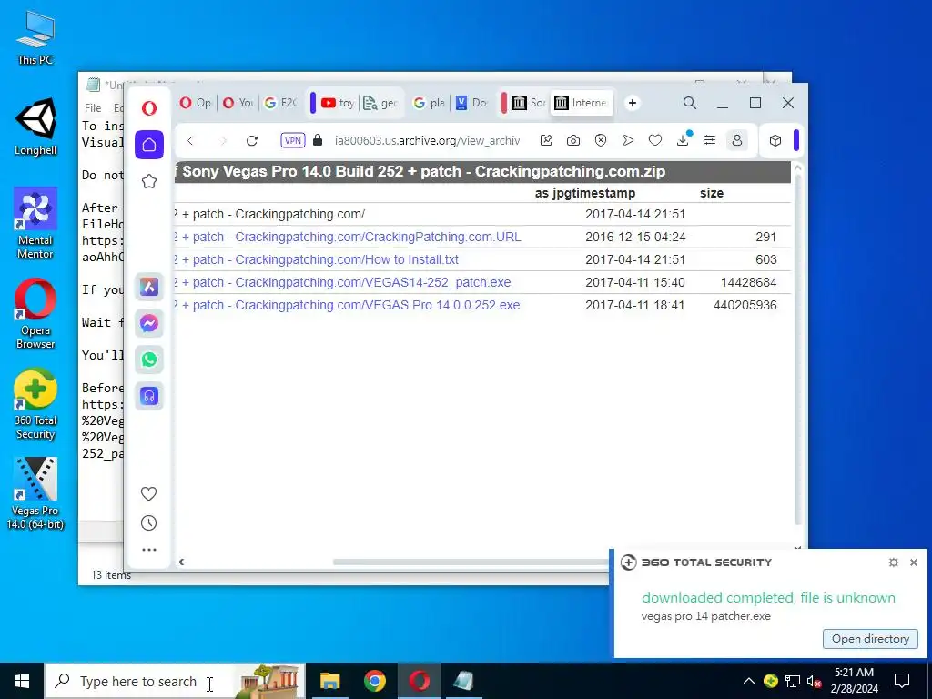Open Opera Browser desktop shortcut
The image size is (932, 699).
point(35,314)
